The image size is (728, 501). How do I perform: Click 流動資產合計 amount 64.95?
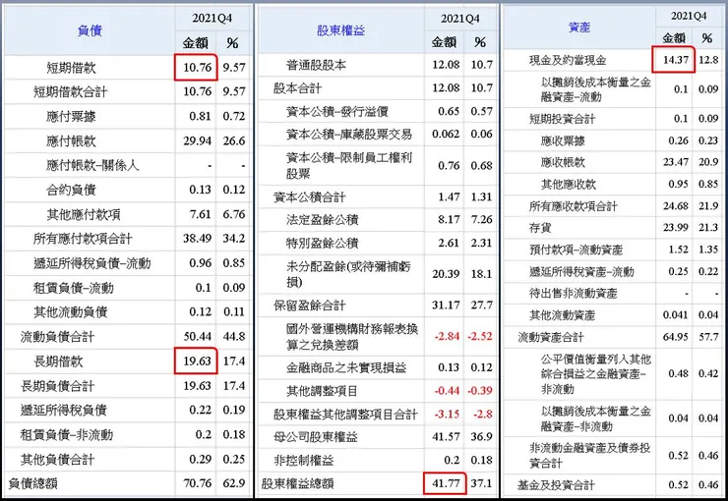(x=676, y=337)
